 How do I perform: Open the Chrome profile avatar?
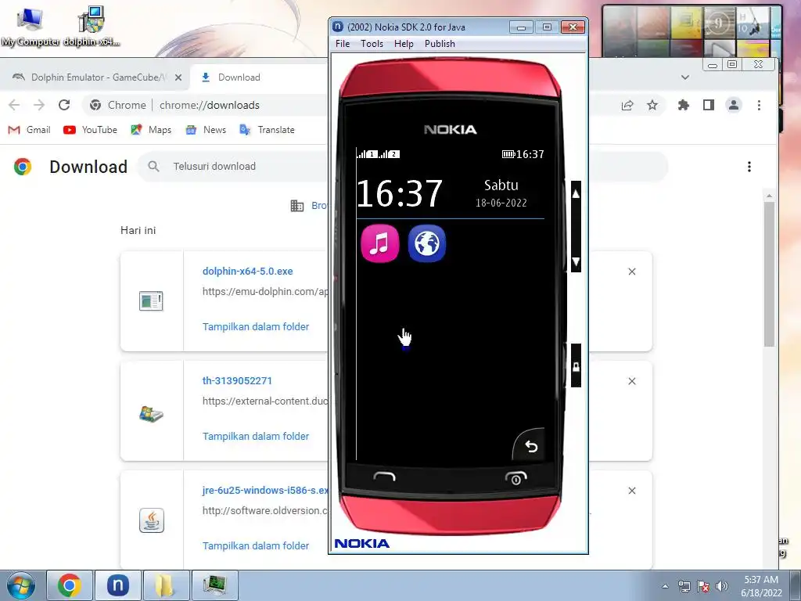click(x=734, y=106)
